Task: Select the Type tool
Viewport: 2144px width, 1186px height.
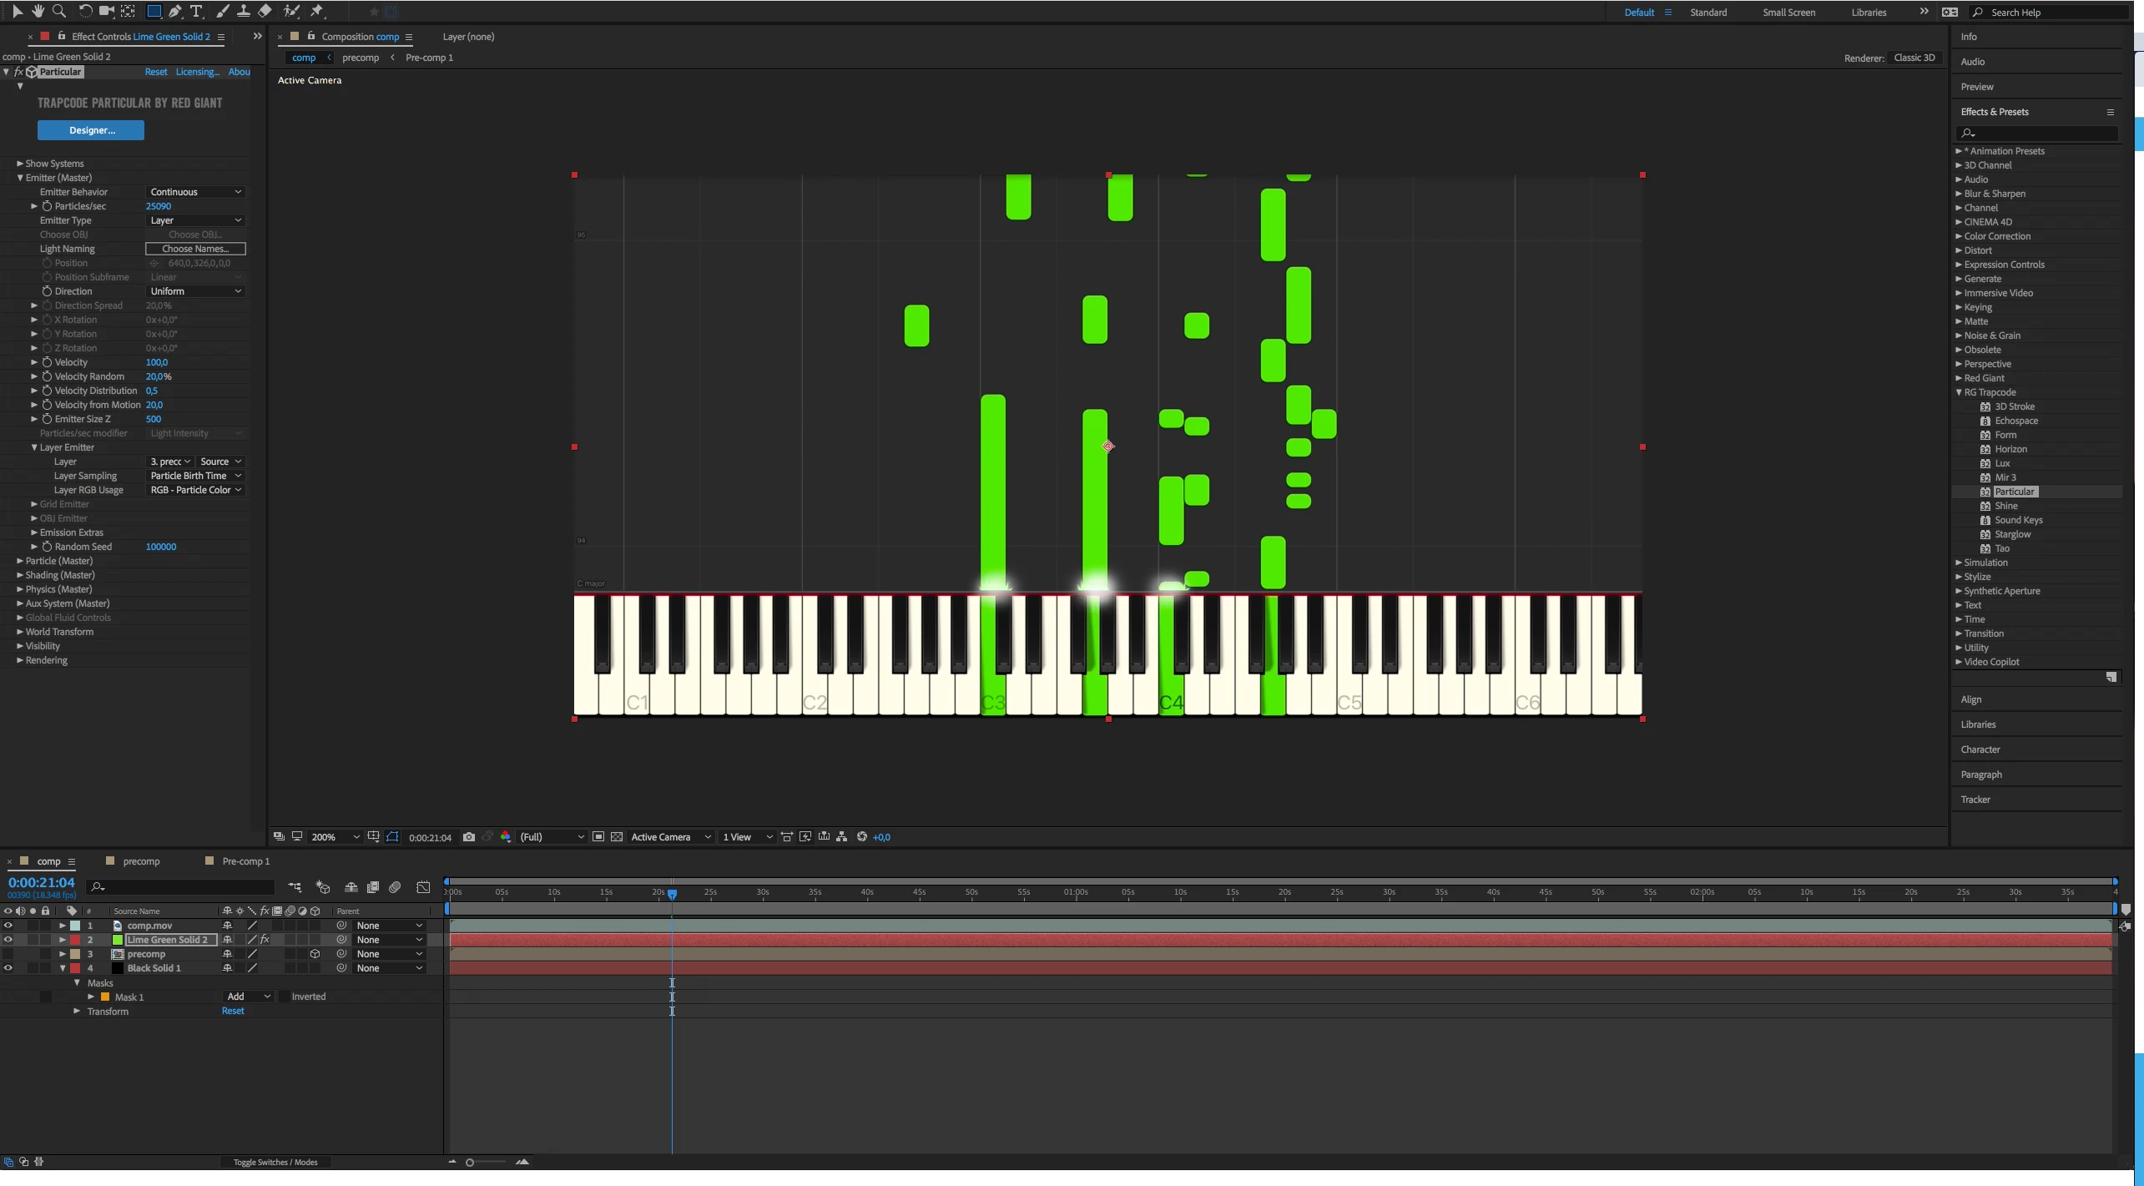Action: (x=196, y=11)
